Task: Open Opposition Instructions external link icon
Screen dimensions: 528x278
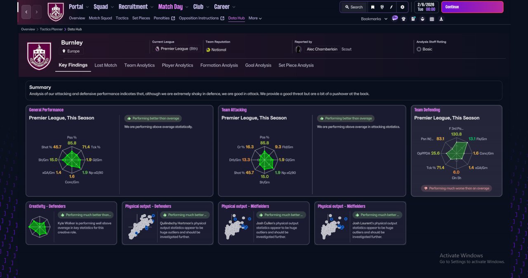Action: click(x=222, y=18)
